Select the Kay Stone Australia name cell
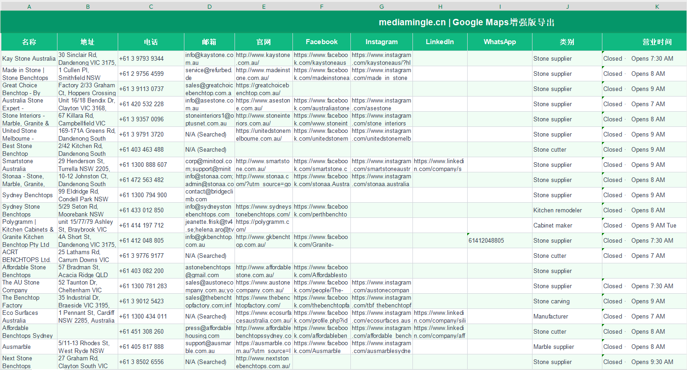Image resolution: width=687 pixels, height=370 pixels. (29, 58)
